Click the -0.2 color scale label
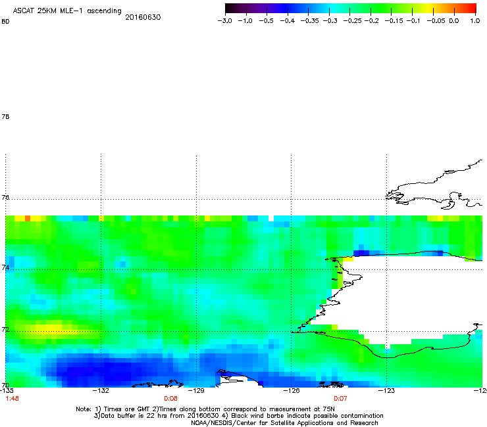 point(371,21)
